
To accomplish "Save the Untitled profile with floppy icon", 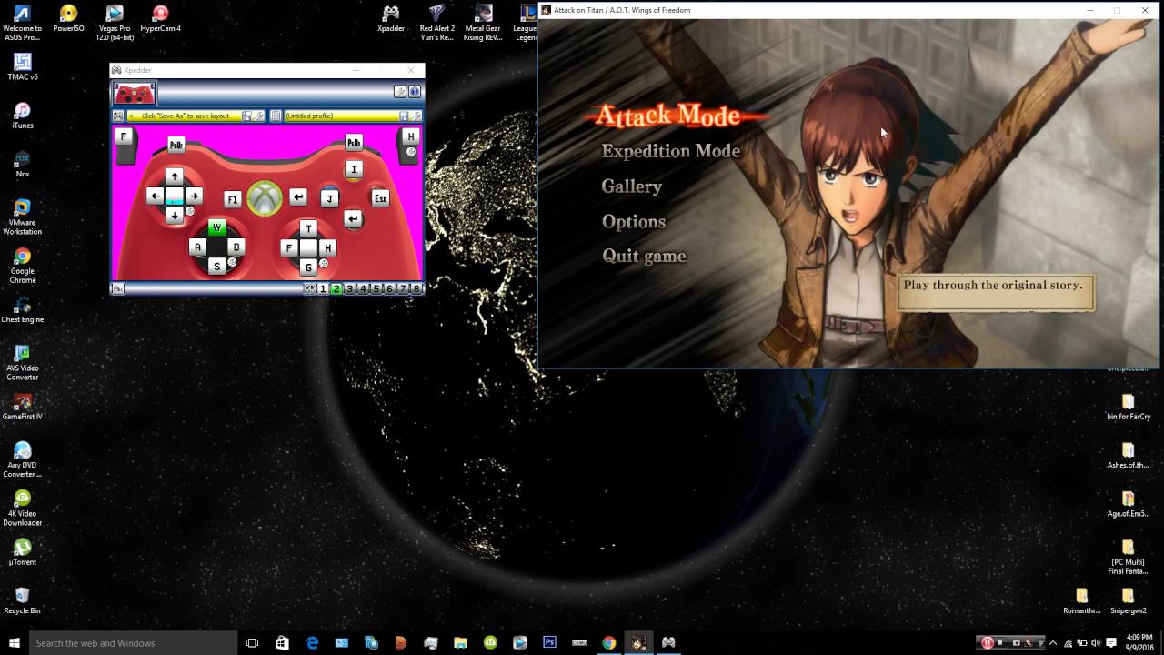I will 404,116.
